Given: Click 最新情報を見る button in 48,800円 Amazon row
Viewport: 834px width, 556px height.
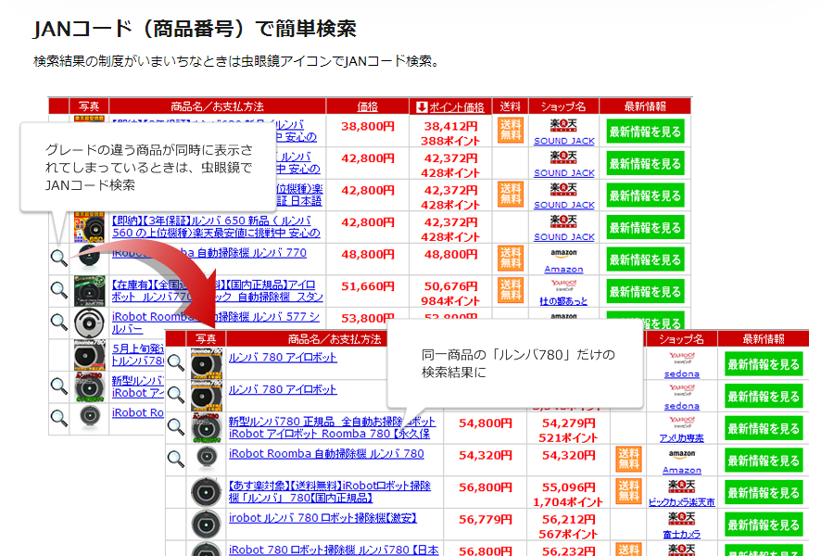Looking at the screenshot, I should (x=645, y=259).
